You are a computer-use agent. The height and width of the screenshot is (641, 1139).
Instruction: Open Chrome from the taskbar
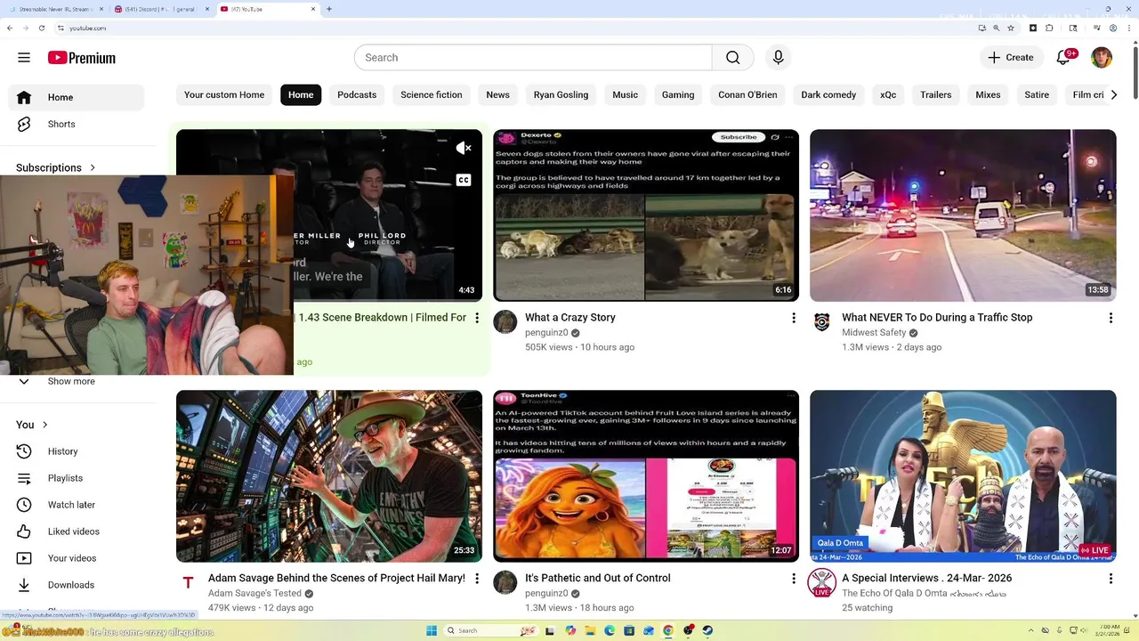(x=668, y=630)
